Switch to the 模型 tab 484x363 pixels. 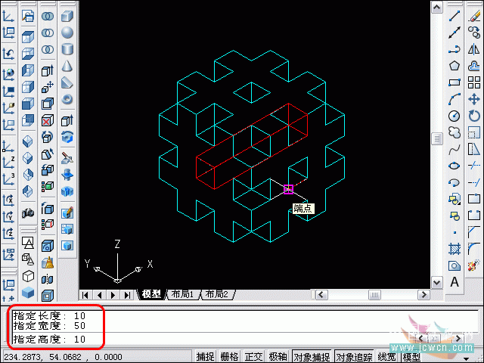point(152,294)
